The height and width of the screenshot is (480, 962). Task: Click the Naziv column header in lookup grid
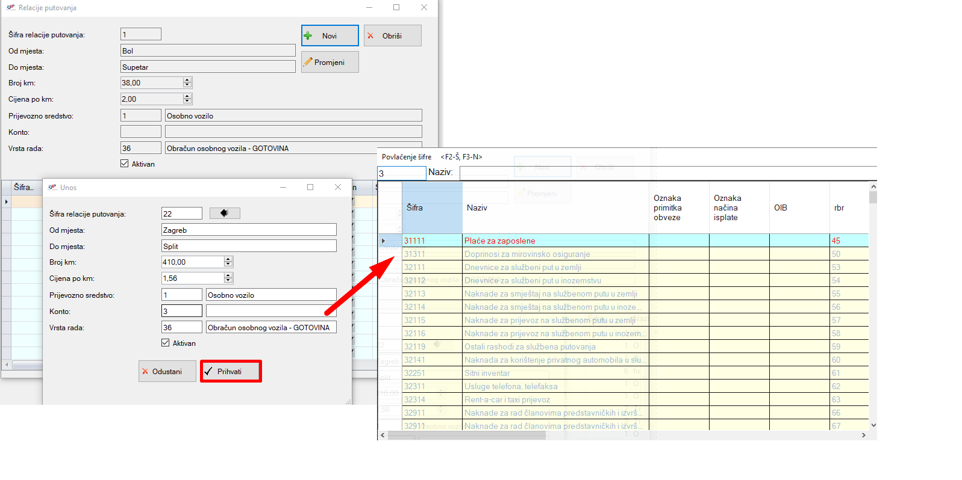point(554,208)
